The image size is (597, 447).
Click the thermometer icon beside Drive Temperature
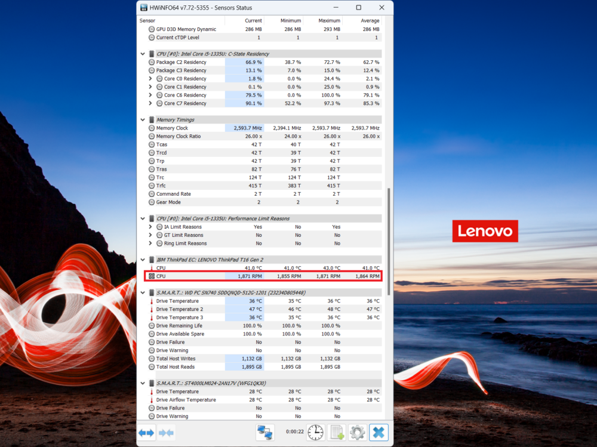[151, 301]
